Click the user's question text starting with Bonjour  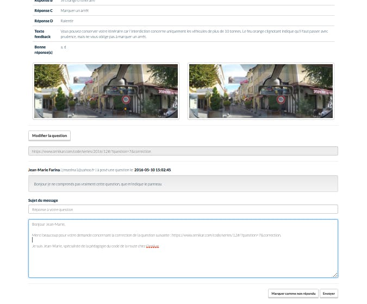98,184
